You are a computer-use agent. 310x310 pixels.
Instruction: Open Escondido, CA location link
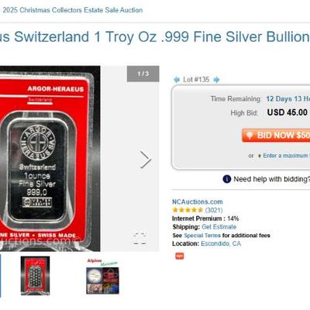[221, 243]
